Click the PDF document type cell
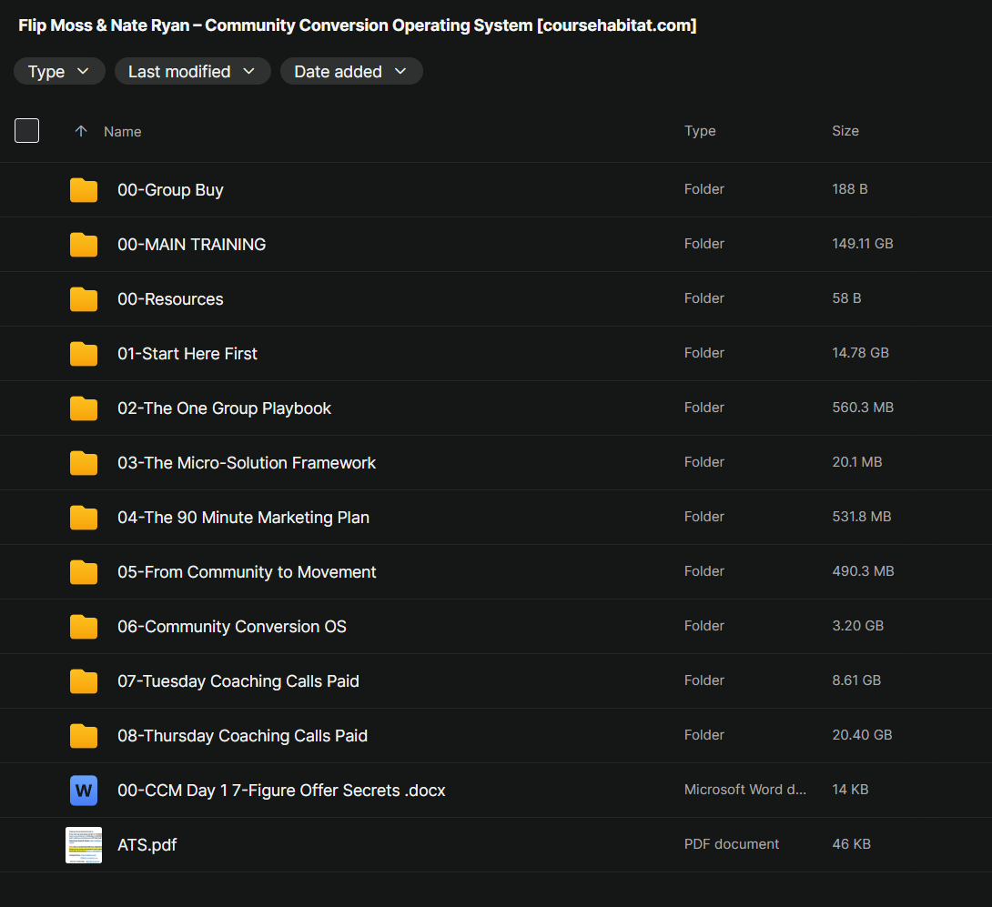Screen dimensions: 992x907 click(x=732, y=844)
